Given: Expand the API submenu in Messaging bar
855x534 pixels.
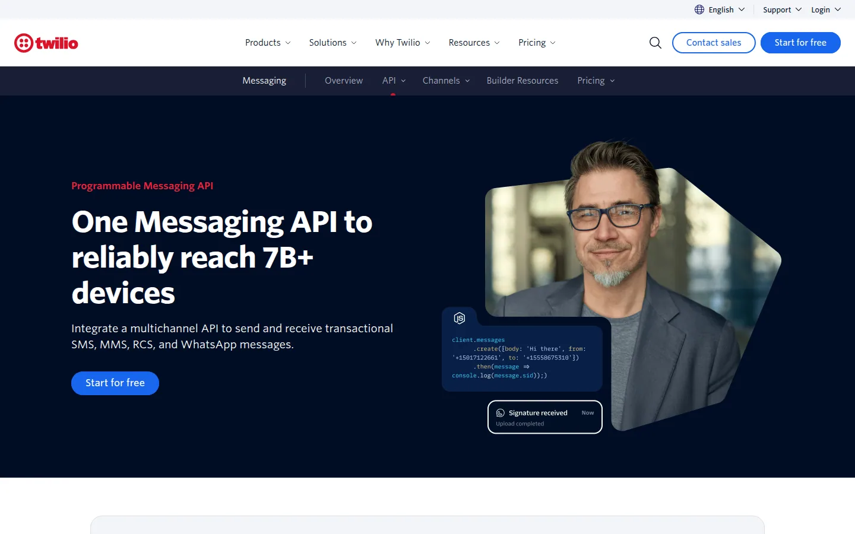Looking at the screenshot, I should coord(394,81).
